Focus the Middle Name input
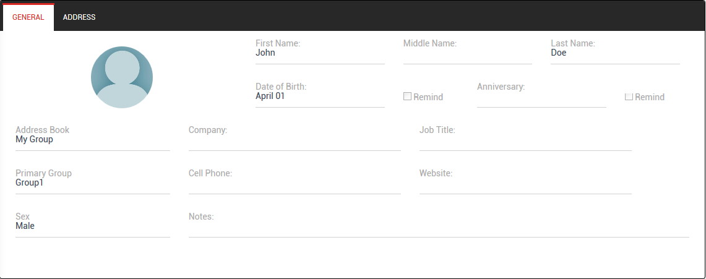This screenshot has height=279, width=706. [x=467, y=54]
